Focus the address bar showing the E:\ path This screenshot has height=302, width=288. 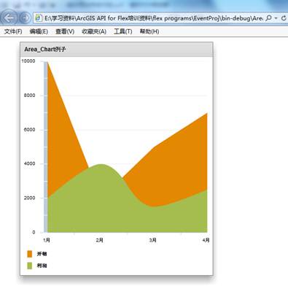click(153, 18)
